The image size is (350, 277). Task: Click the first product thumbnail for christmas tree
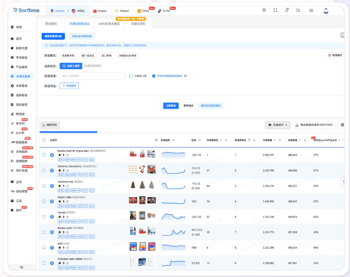click(133, 185)
